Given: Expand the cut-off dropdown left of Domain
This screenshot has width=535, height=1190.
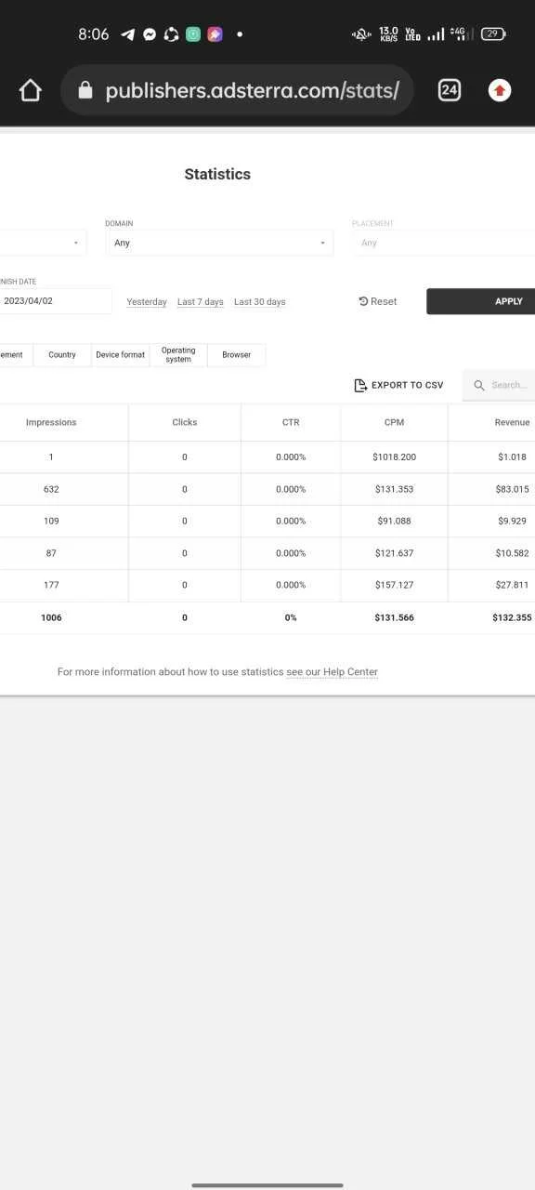Looking at the screenshot, I should point(43,243).
